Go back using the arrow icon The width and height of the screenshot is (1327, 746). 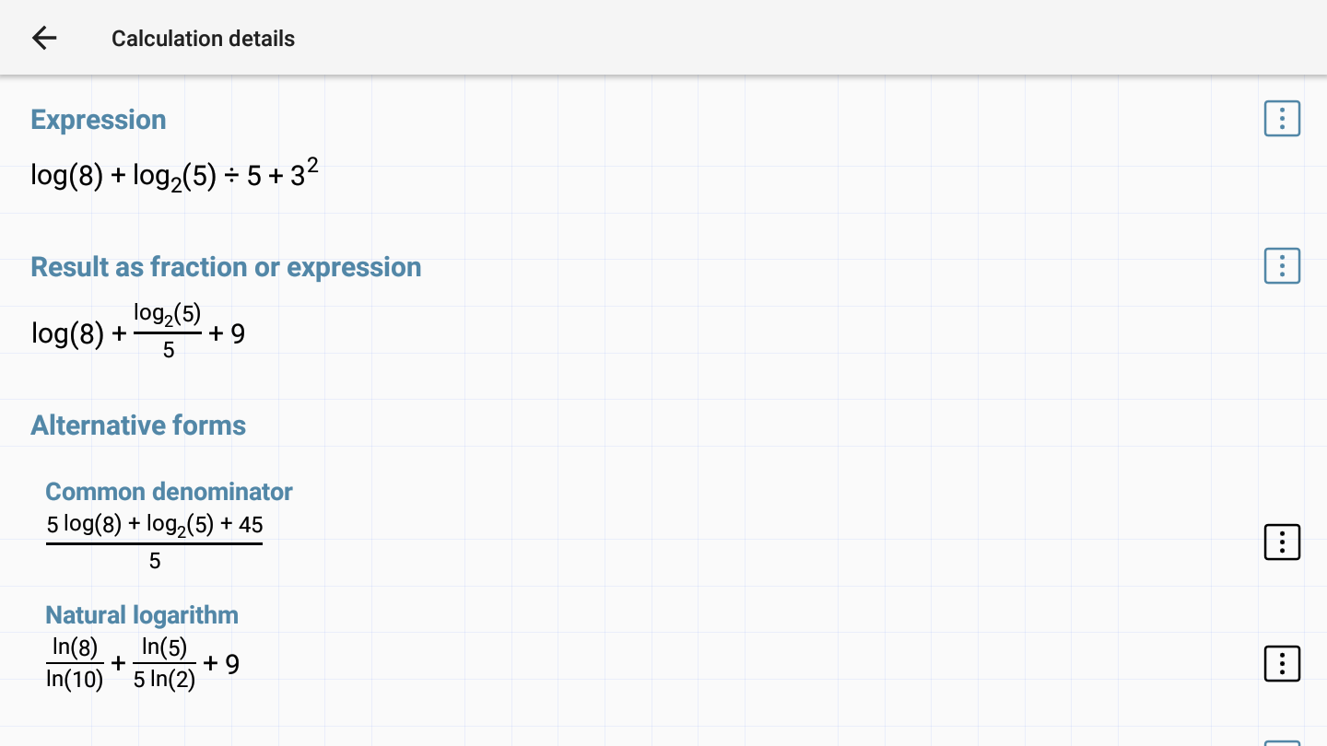(x=44, y=38)
